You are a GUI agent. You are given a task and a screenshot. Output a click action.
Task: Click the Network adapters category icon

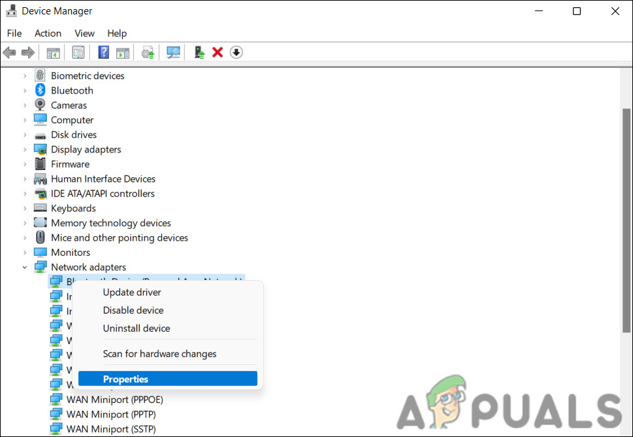41,267
